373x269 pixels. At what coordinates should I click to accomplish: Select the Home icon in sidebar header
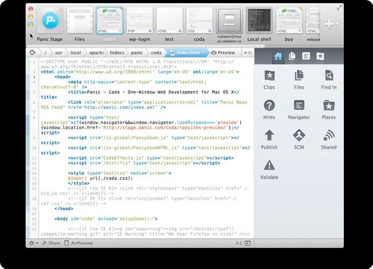coord(278,57)
